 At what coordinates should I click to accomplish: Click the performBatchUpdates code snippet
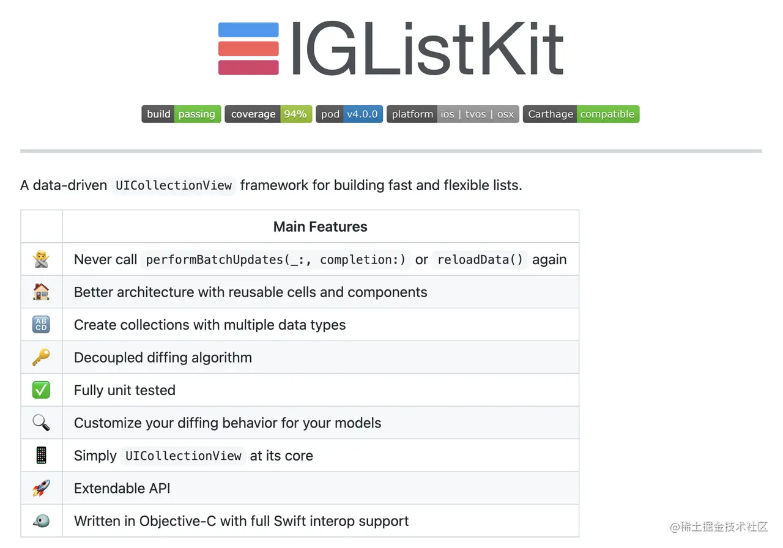point(276,260)
